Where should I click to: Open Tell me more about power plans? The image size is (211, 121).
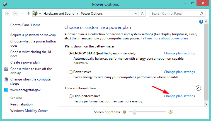point(164,38)
